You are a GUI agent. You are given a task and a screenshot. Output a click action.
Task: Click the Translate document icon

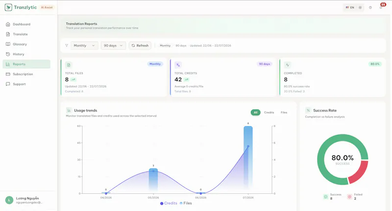[x=8, y=34]
